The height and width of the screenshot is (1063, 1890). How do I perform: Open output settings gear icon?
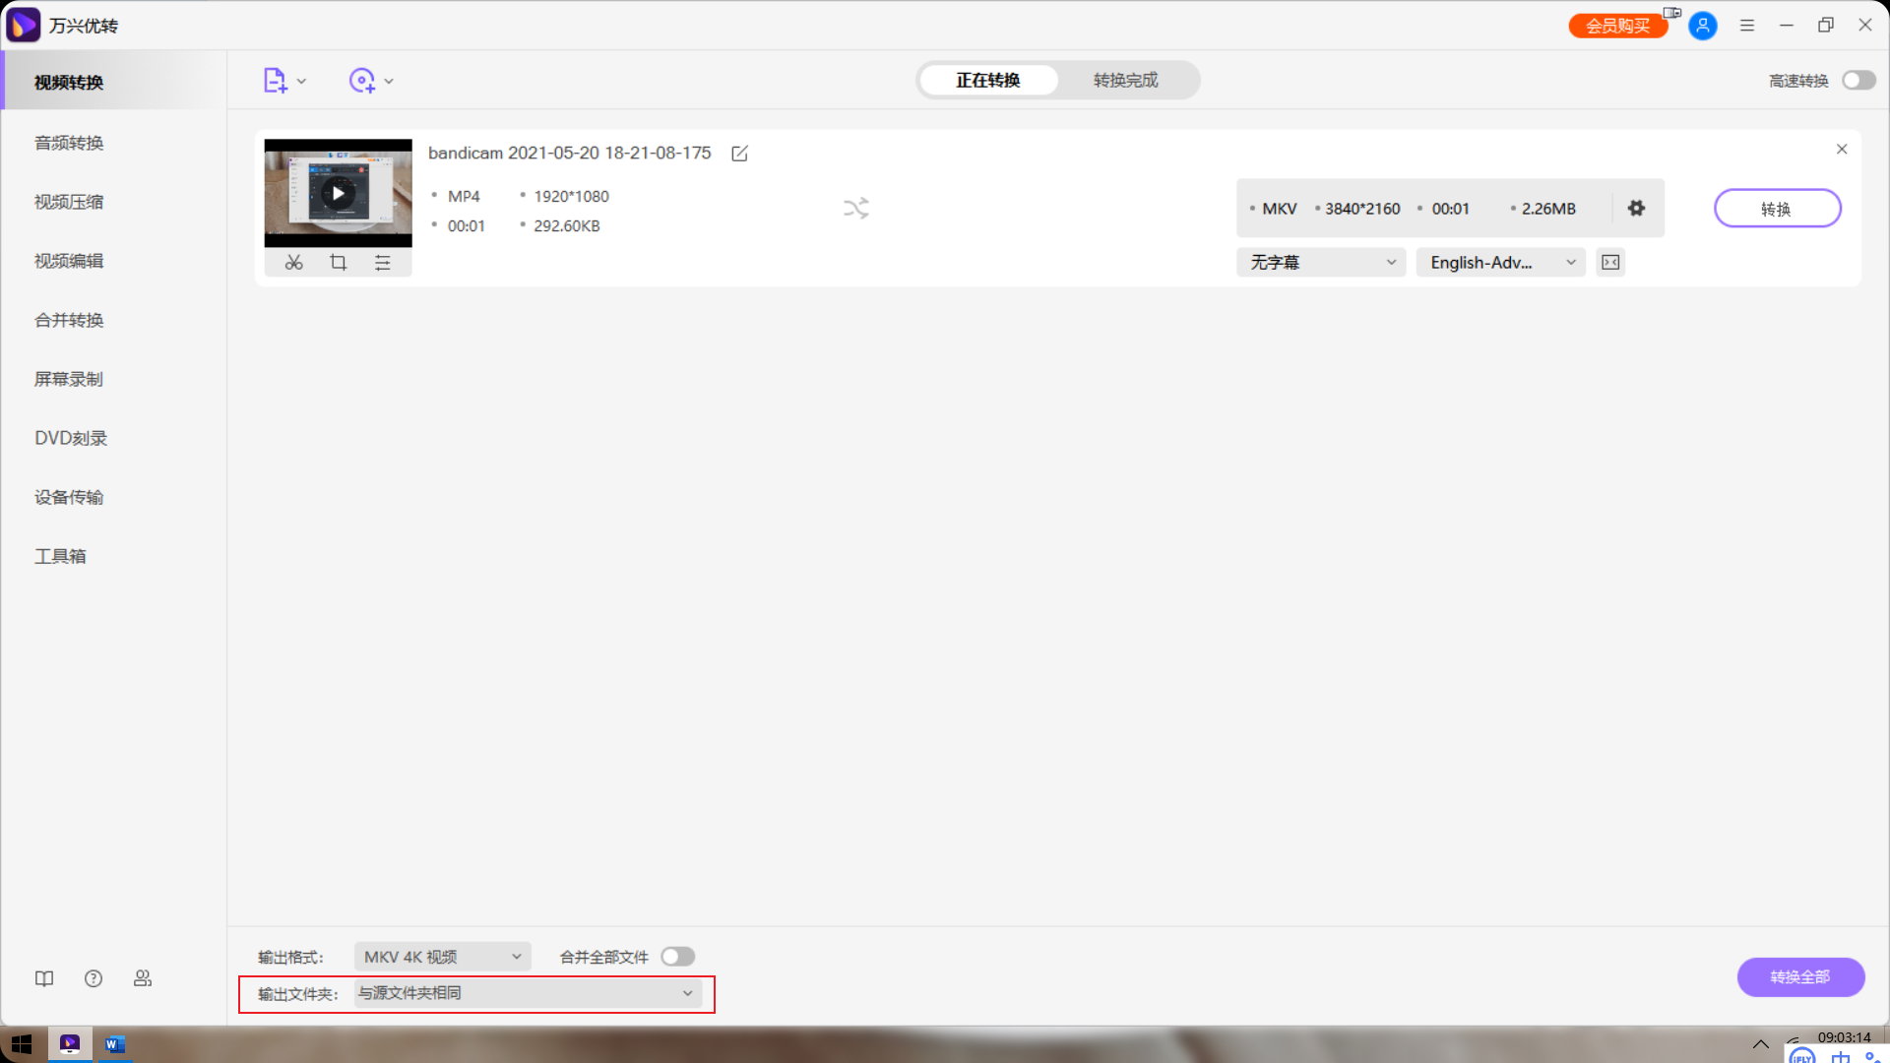coord(1636,209)
